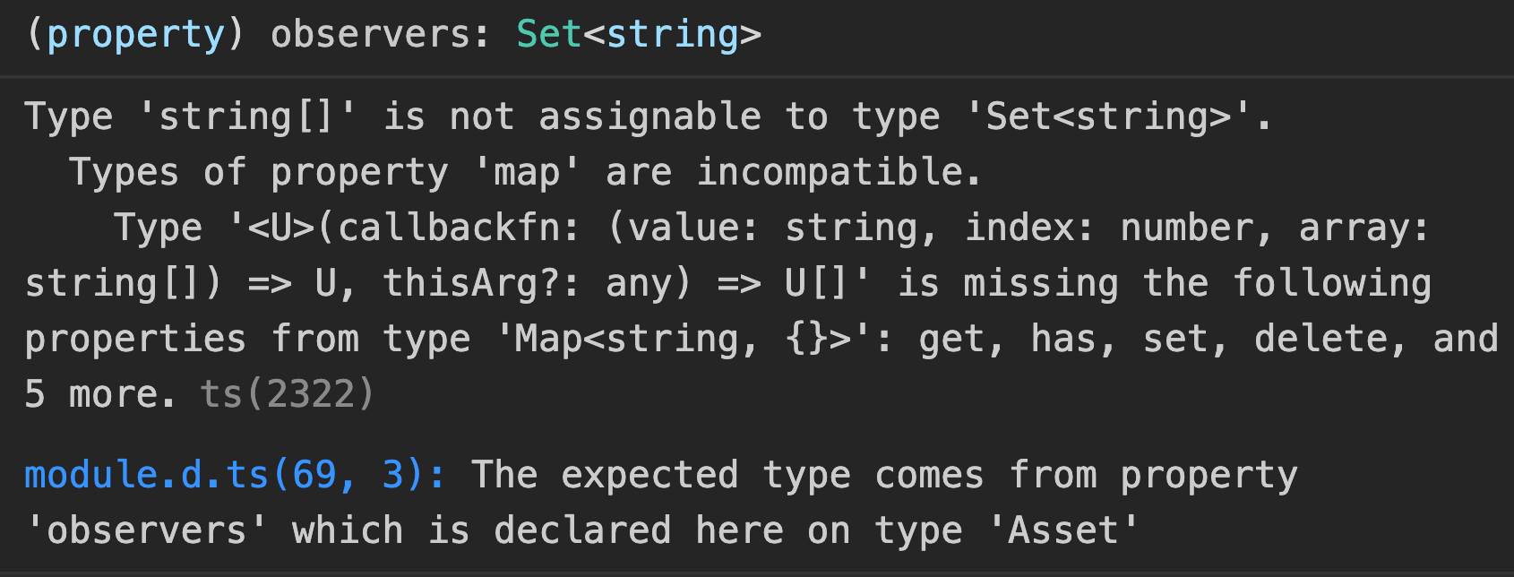
Task: Click 'string[]' in the first error line
Action: tap(246, 117)
